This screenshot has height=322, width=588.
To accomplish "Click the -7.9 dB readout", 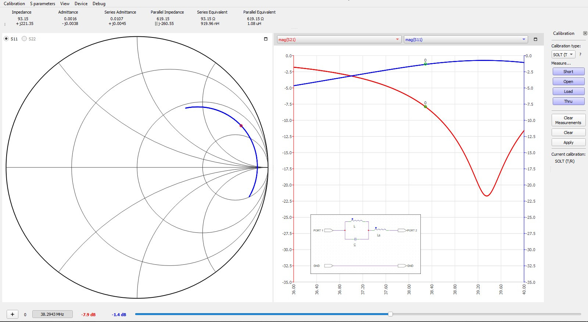I will 88,315.
